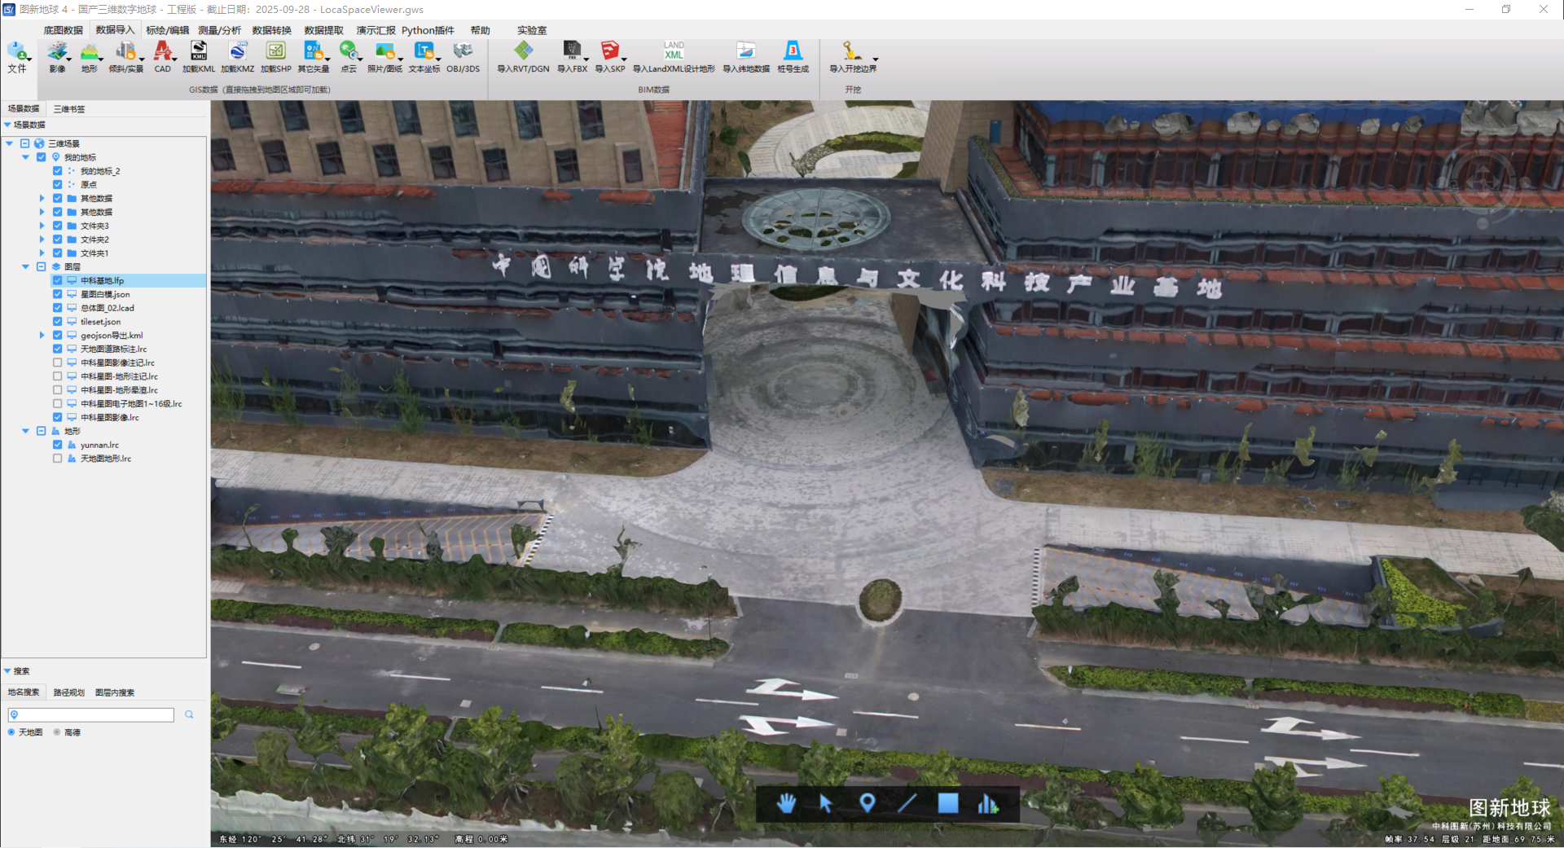Viewport: 1564px width, 848px height.
Task: Expand the 文件夹2 folder
Action: pyautogui.click(x=42, y=239)
